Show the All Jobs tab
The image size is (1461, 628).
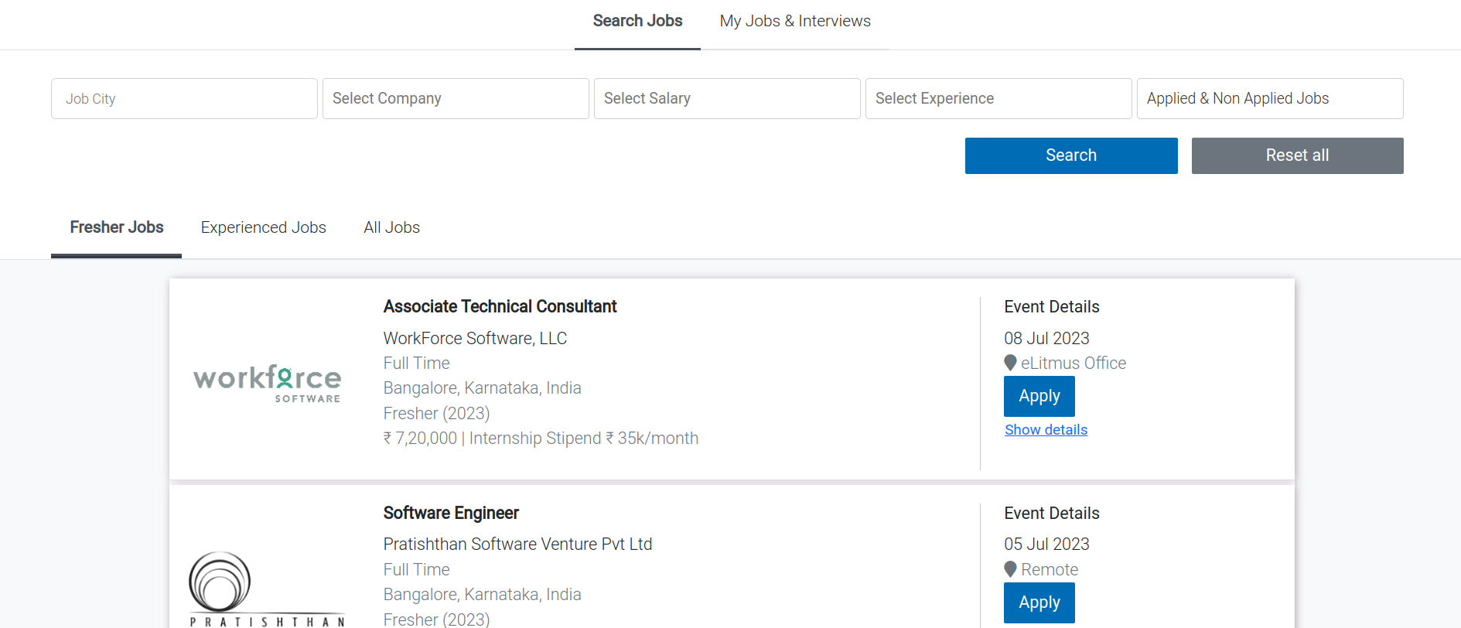(392, 227)
